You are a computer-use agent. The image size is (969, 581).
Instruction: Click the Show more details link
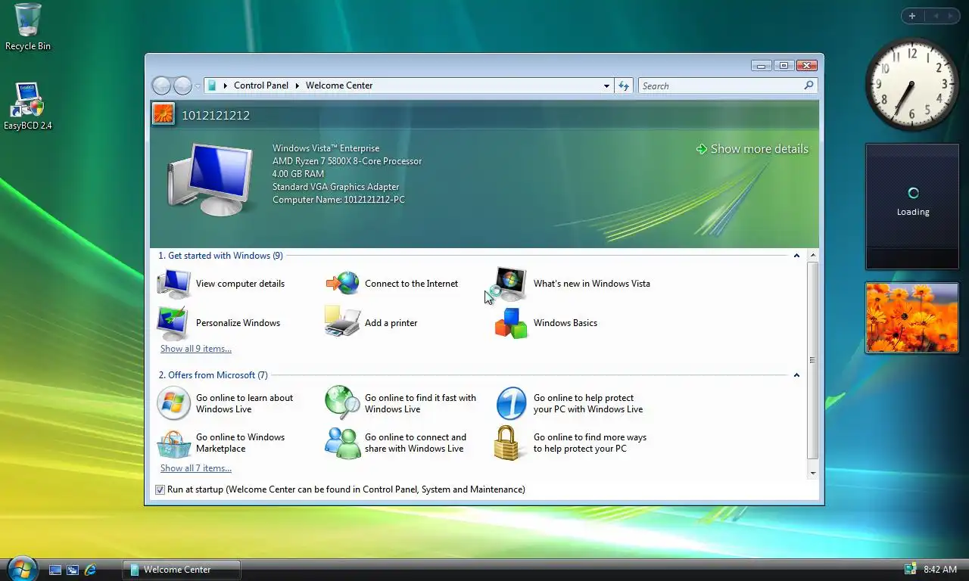[759, 149]
